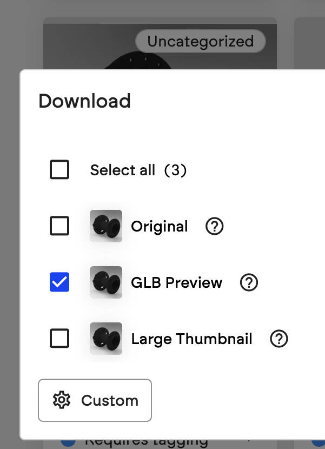Image resolution: width=325 pixels, height=449 pixels.
Task: Click the Original thumbnail image
Action: [106, 226]
